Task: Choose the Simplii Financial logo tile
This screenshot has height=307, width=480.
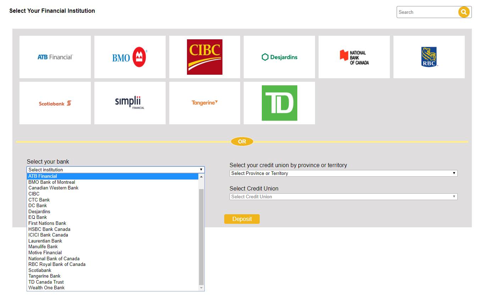Action: pyautogui.click(x=130, y=103)
